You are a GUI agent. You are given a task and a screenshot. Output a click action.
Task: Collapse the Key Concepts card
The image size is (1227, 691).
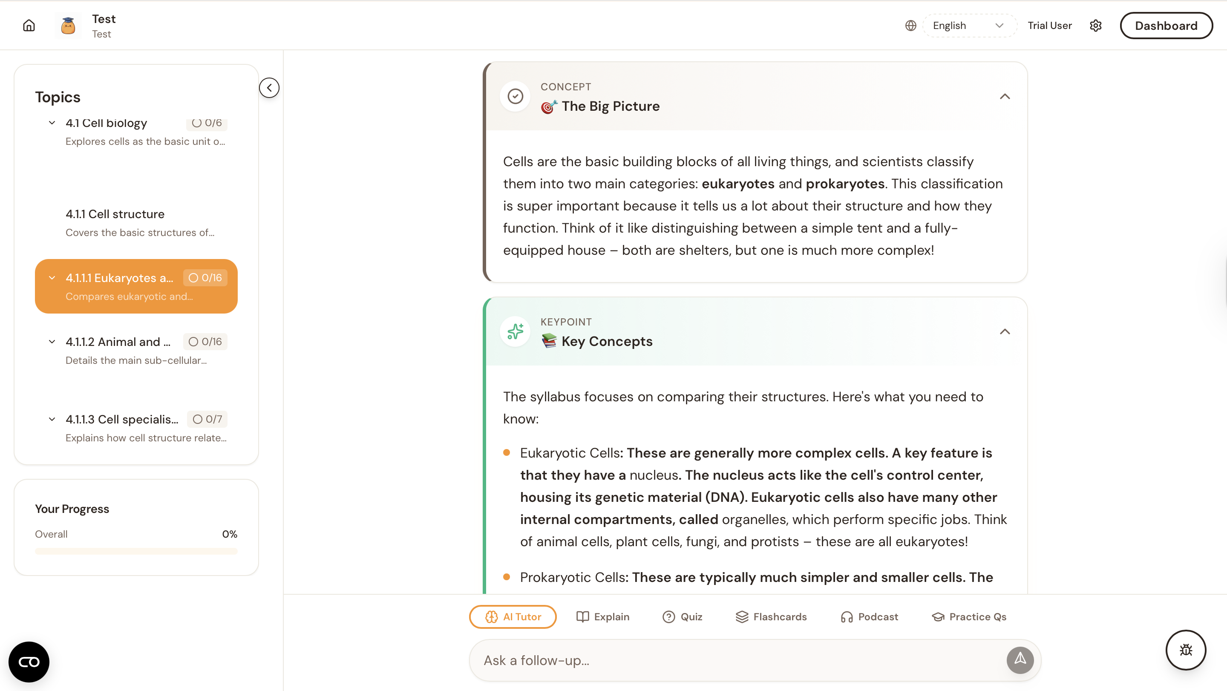[1005, 332]
